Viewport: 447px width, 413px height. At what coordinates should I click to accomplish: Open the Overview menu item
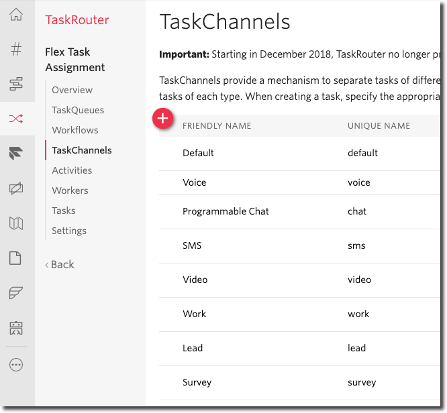[x=72, y=90]
